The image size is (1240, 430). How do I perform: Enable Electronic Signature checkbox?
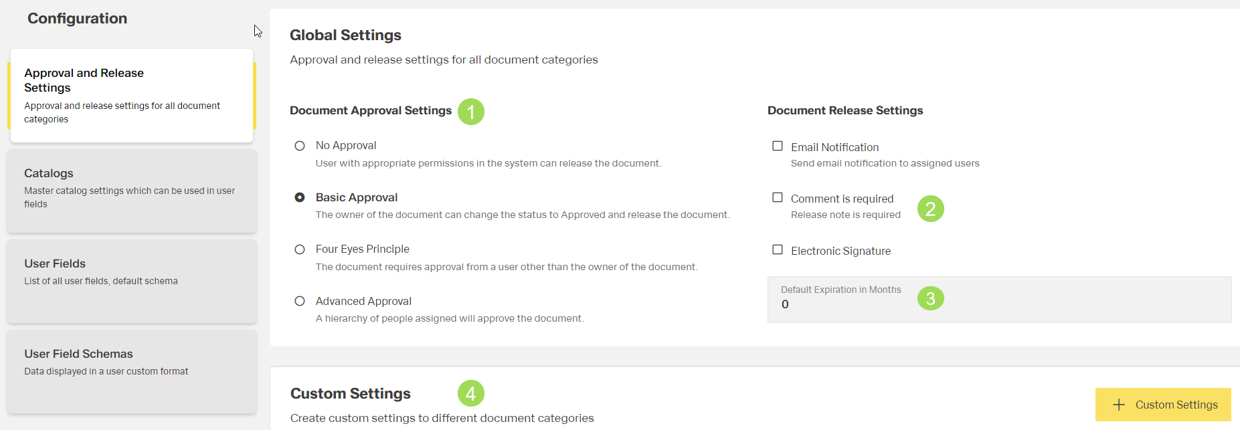tap(777, 249)
